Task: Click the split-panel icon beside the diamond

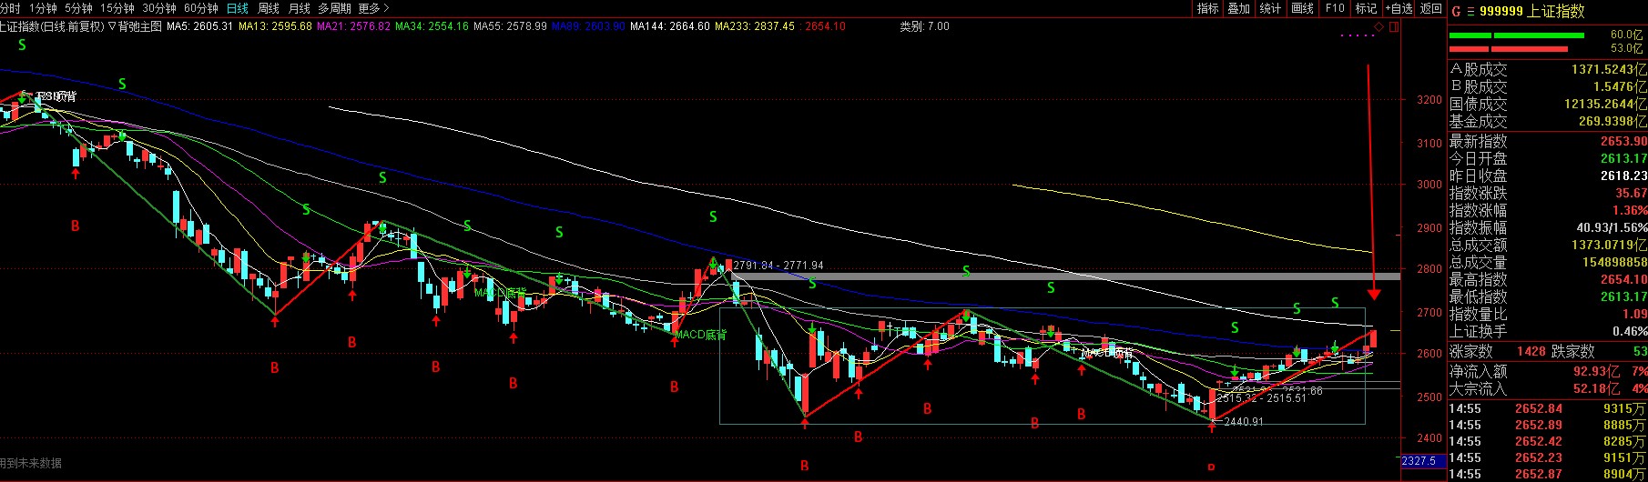Action: click(1394, 27)
